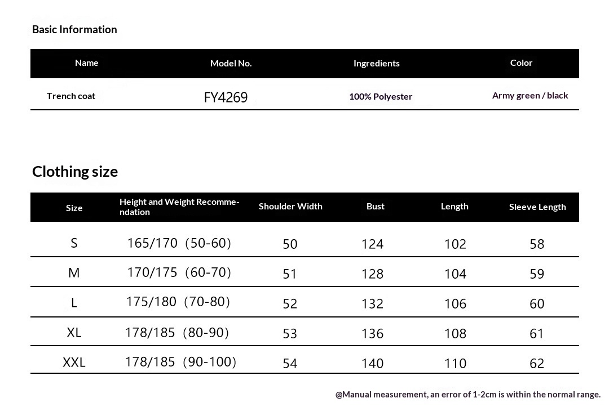The image size is (609, 407).
Task: Select the Shoulder Width column header
Action: pos(290,206)
